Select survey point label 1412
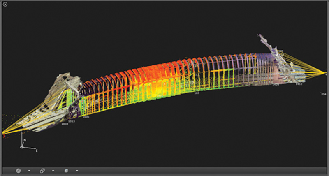The image size is (329, 176). click(299, 84)
